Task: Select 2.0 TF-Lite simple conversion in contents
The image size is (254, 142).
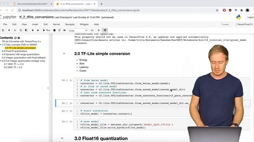Action: pyautogui.click(x=20, y=48)
